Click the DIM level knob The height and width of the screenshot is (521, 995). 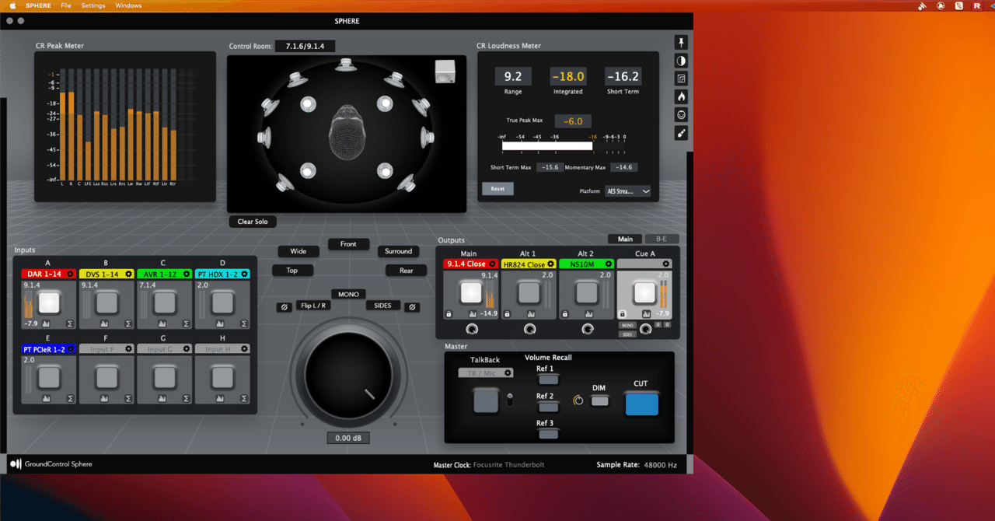578,401
